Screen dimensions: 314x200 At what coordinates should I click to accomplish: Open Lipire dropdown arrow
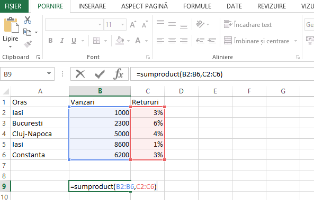pyautogui.click(x=10, y=47)
